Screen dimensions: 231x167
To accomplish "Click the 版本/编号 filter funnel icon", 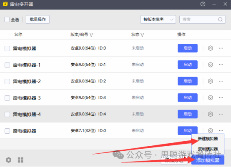I will 91,35.
